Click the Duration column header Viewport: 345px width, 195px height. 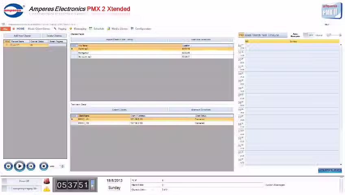(x=207, y=45)
